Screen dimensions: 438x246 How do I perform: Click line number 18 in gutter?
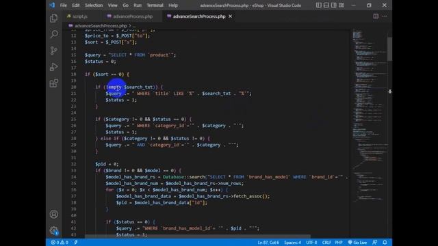pyautogui.click(x=73, y=74)
